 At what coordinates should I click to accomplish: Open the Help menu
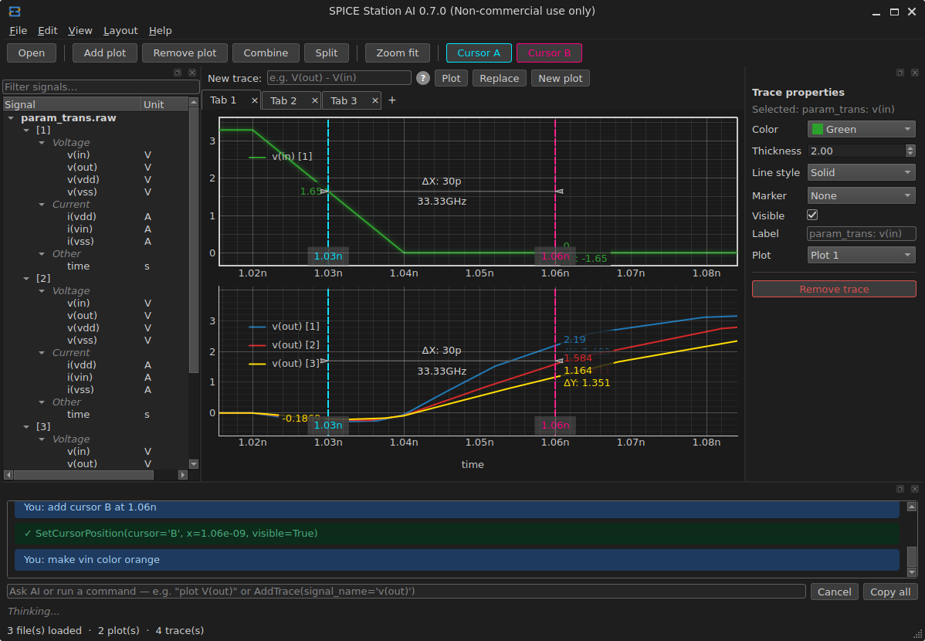[160, 31]
